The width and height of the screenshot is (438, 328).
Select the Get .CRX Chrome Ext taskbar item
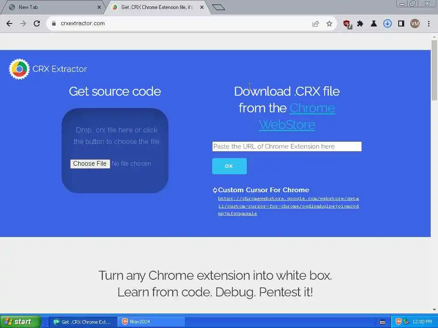(x=83, y=322)
